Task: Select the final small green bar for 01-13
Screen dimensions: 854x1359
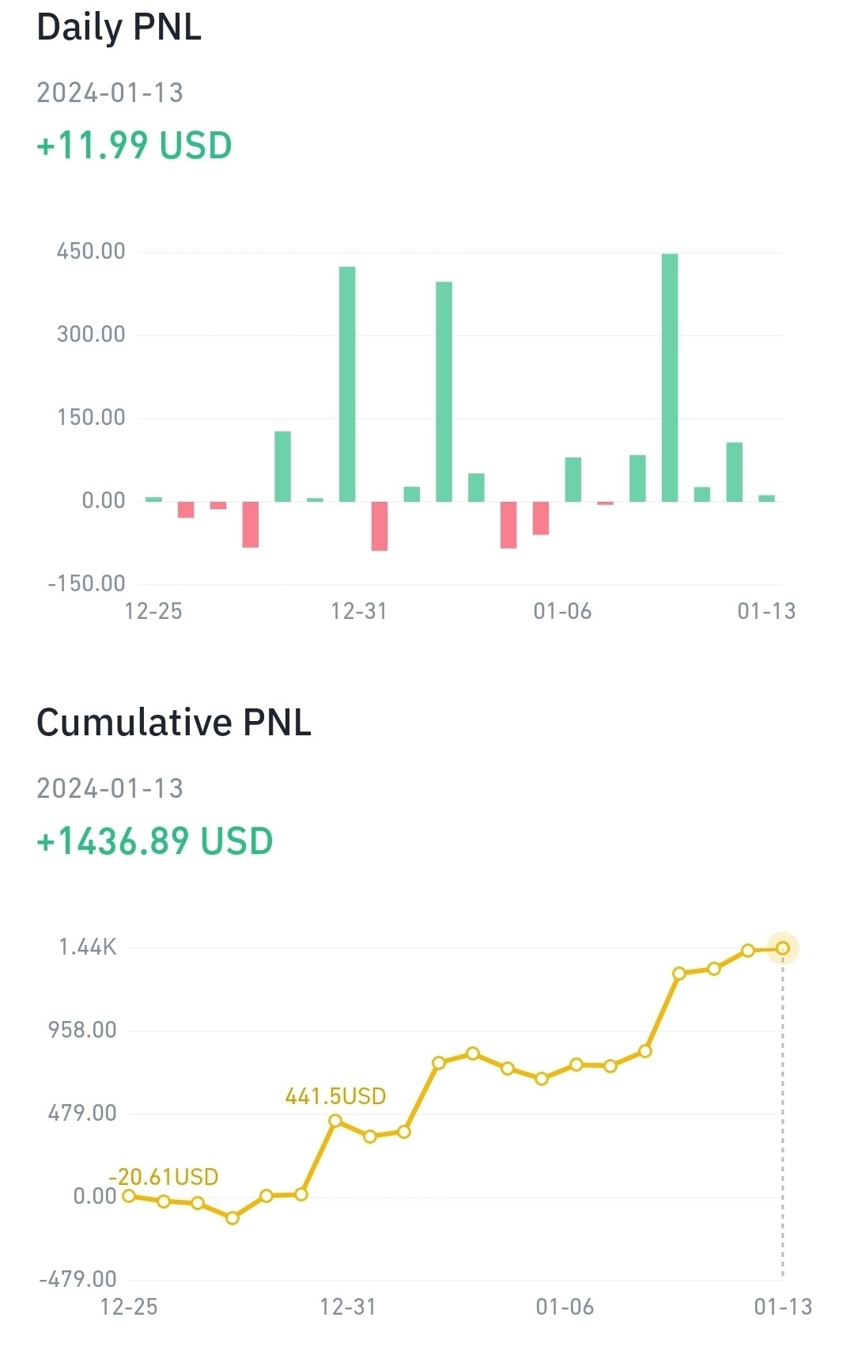Action: pyautogui.click(x=766, y=498)
